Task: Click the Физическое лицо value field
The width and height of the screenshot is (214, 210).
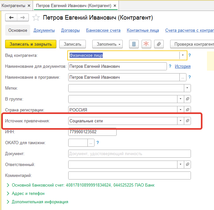Action: point(124,55)
